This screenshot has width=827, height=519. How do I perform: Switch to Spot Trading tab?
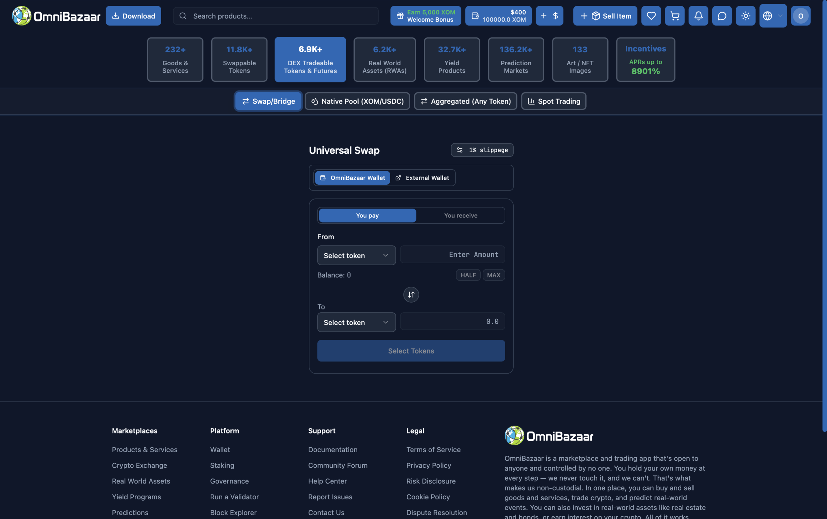[x=554, y=101]
